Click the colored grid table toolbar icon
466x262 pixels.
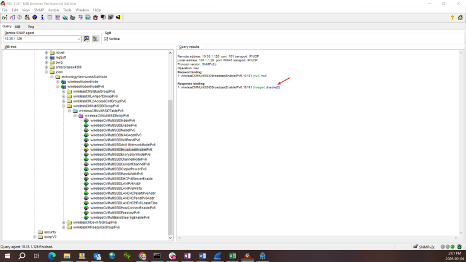(x=80, y=18)
